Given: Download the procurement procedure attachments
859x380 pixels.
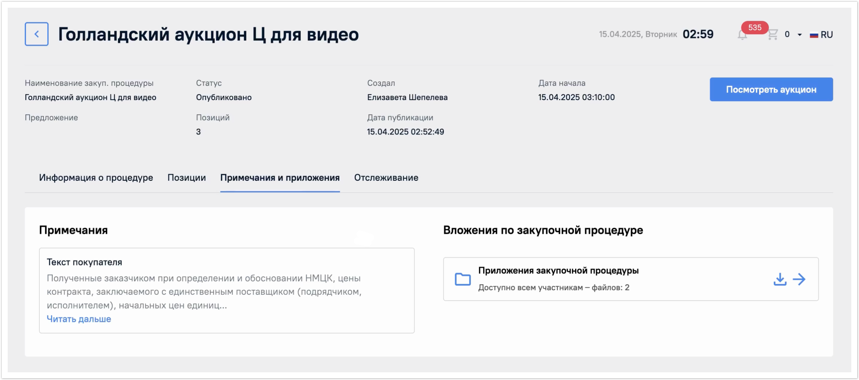Looking at the screenshot, I should click(780, 279).
